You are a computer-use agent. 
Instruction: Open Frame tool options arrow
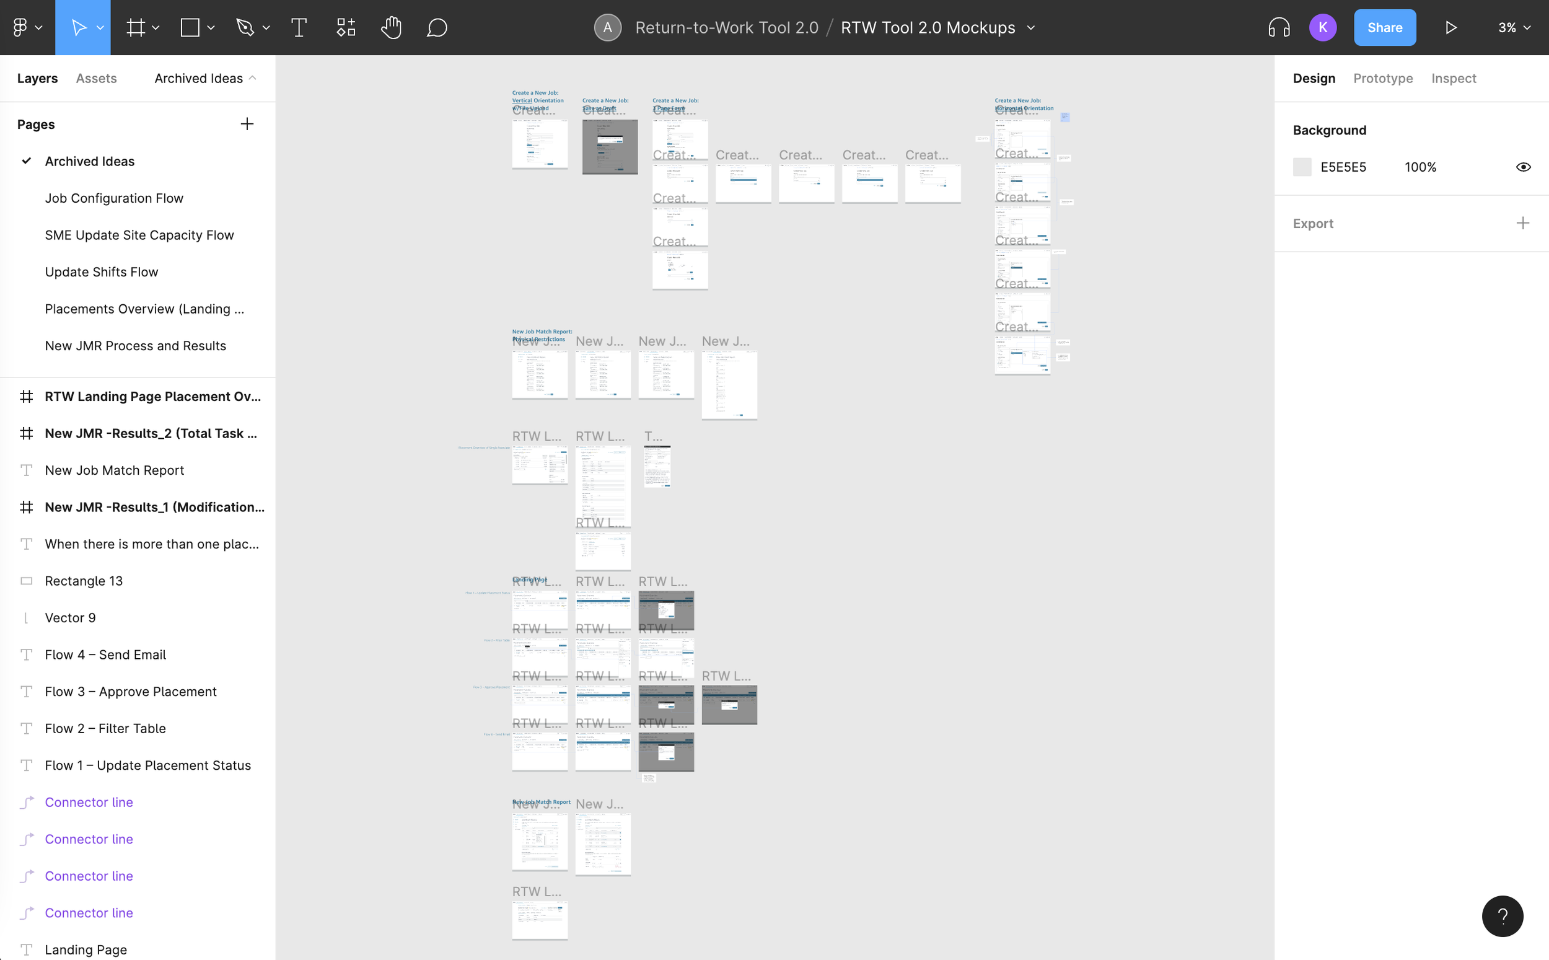click(x=156, y=27)
